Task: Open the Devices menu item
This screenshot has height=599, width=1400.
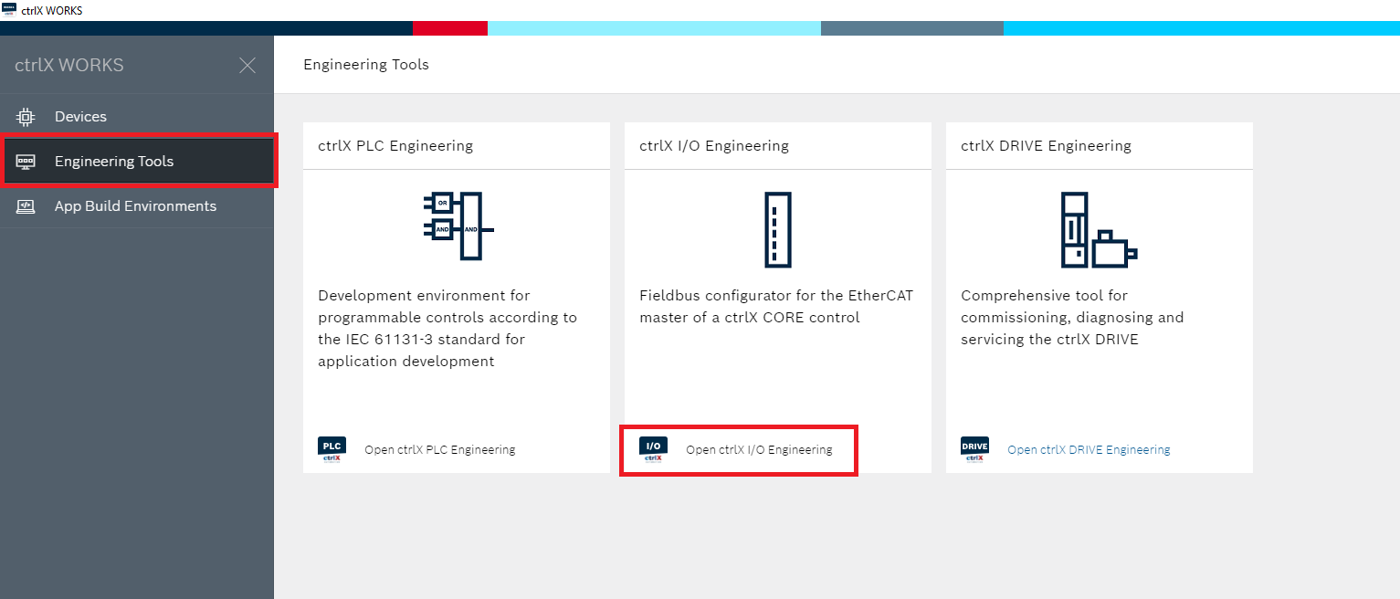Action: (80, 117)
